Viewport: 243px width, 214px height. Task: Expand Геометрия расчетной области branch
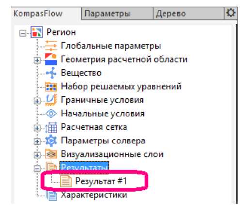click(37, 61)
